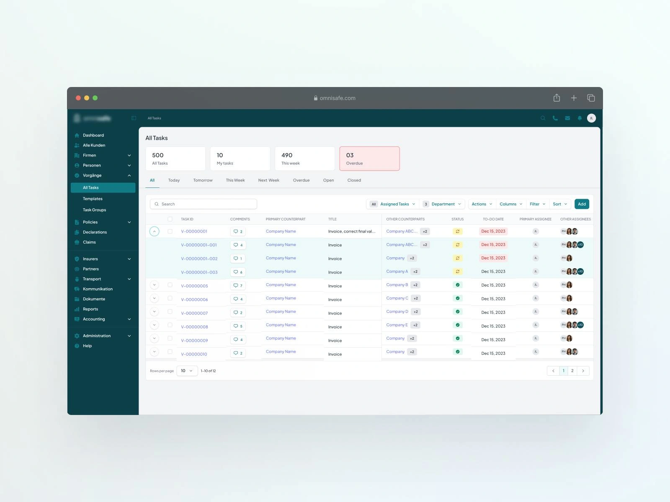Open Alle Kunden in sidebar
The height and width of the screenshot is (502, 670).
(x=94, y=145)
